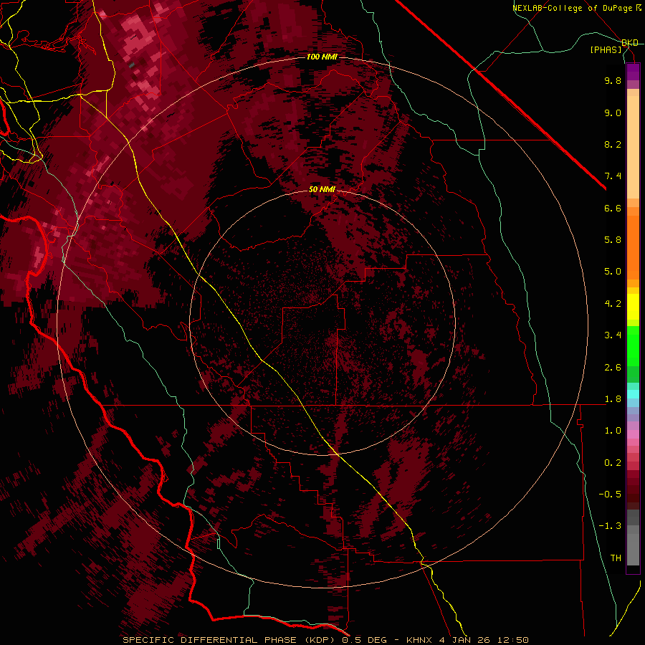Click the -0.5 value on the scale
Viewport: 645px width, 645px height.
click(610, 494)
